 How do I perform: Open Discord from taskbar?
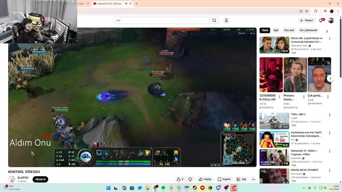[x=218, y=188]
